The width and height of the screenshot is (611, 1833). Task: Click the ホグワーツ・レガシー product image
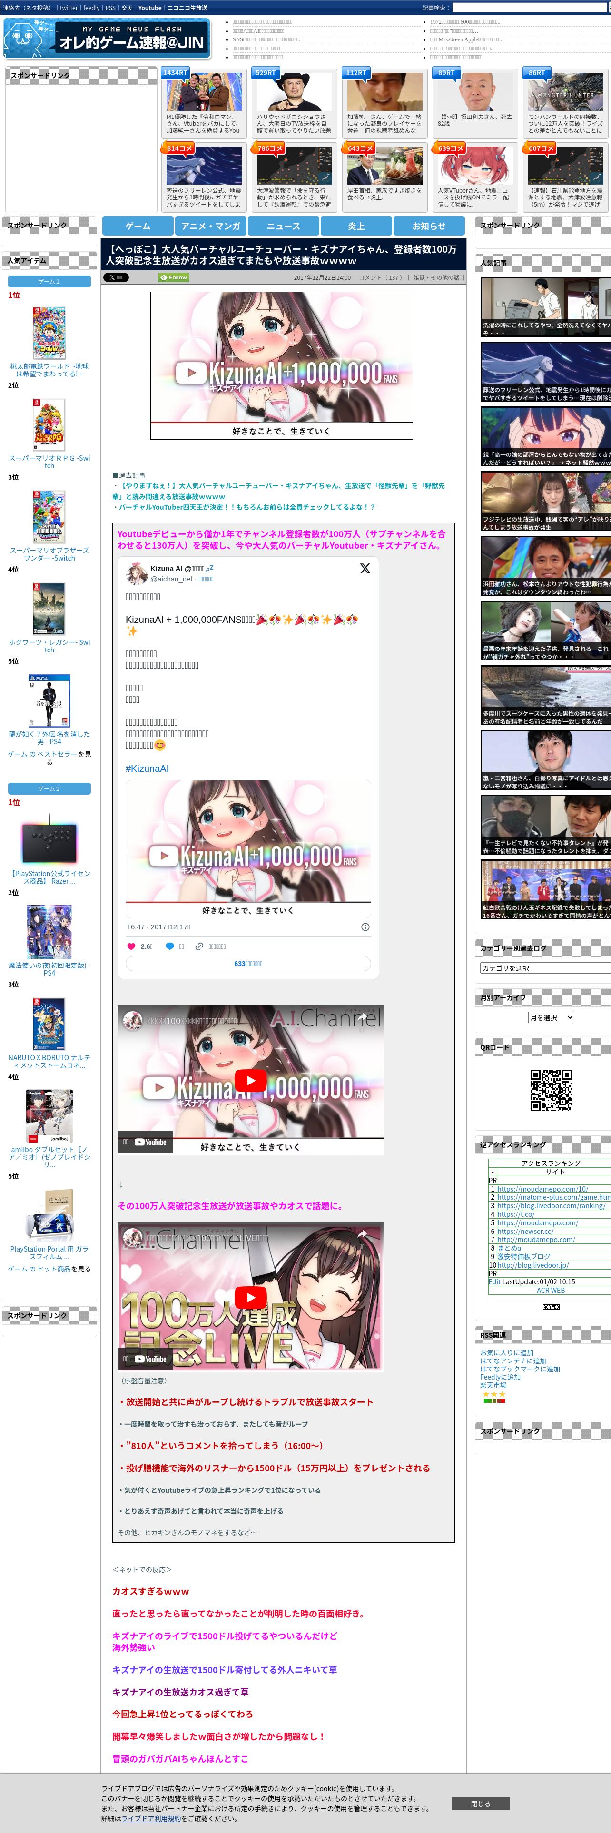49,609
